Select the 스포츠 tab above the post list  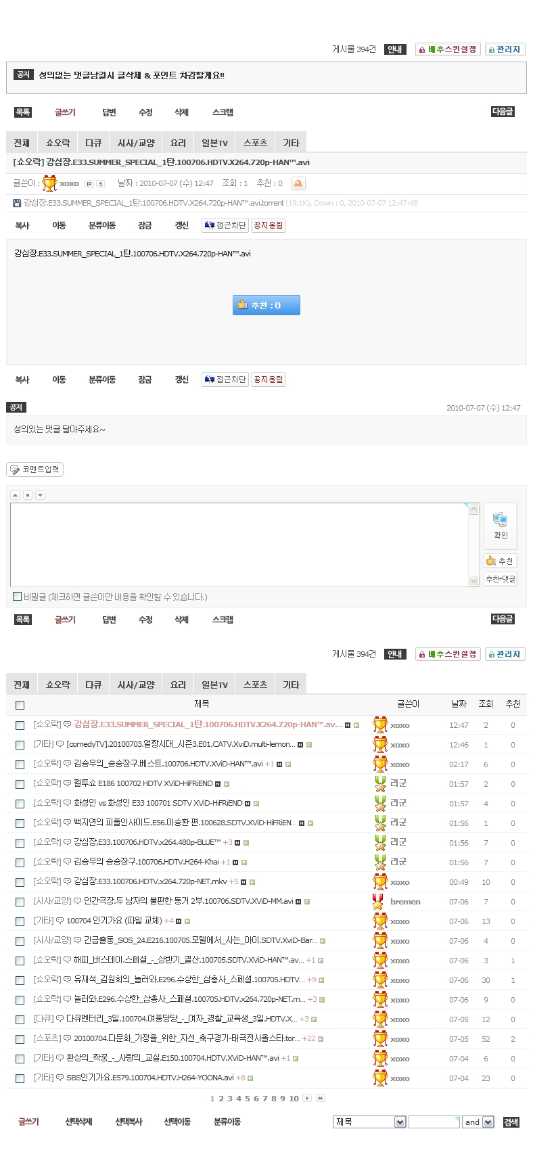pyautogui.click(x=255, y=685)
